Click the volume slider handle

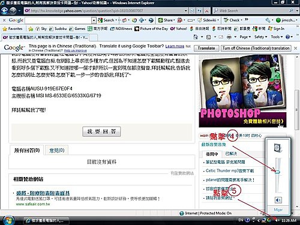pos(278,172)
